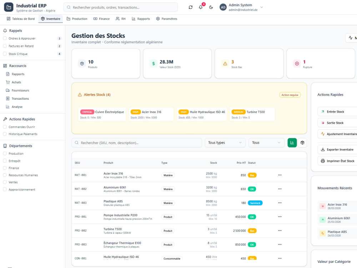
Task: Click the global search field
Action: 121,7
